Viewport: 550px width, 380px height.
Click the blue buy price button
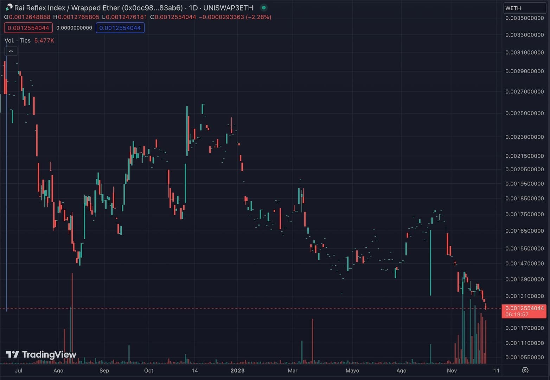120,28
